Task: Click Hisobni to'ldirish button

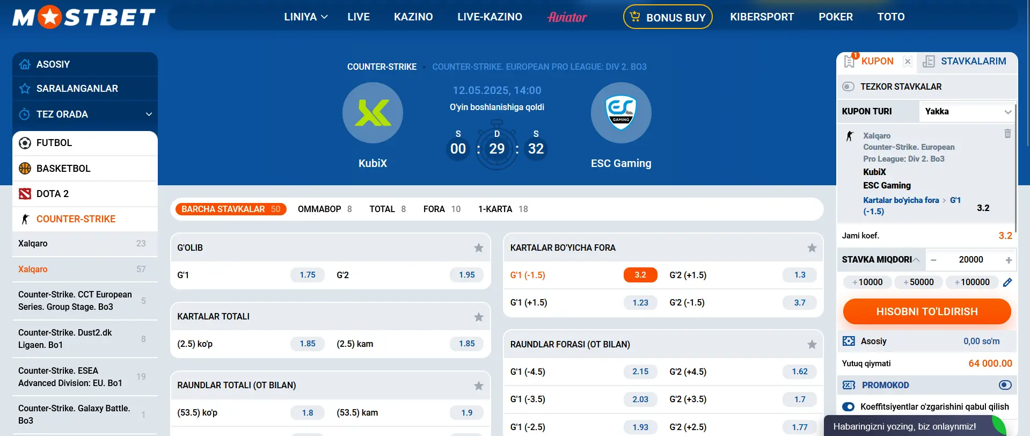Action: (927, 311)
